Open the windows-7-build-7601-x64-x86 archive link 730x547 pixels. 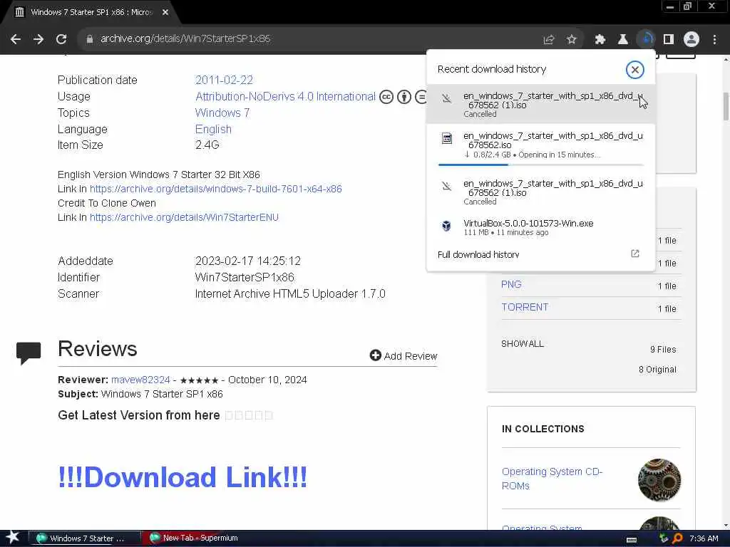coord(215,189)
